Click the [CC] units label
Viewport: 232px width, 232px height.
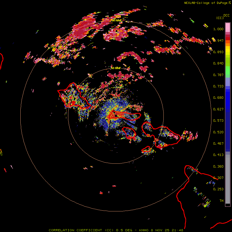220,18
